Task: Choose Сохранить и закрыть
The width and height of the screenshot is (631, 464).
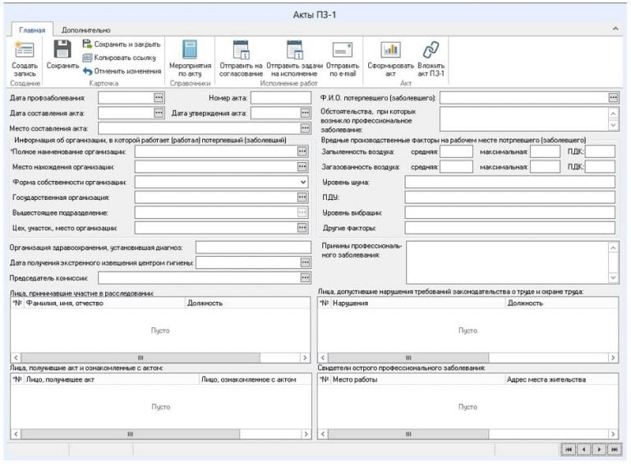Action: (122, 44)
